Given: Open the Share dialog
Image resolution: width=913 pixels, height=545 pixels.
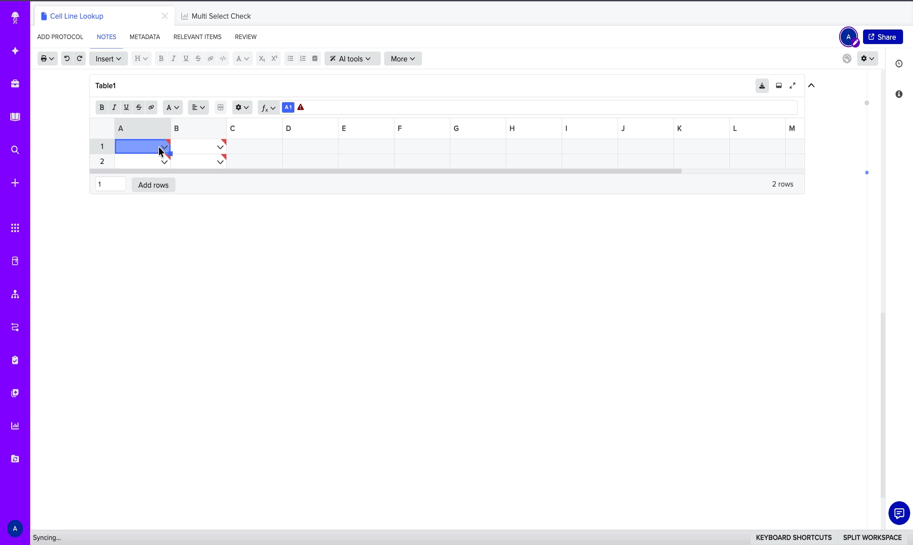Looking at the screenshot, I should tap(883, 37).
